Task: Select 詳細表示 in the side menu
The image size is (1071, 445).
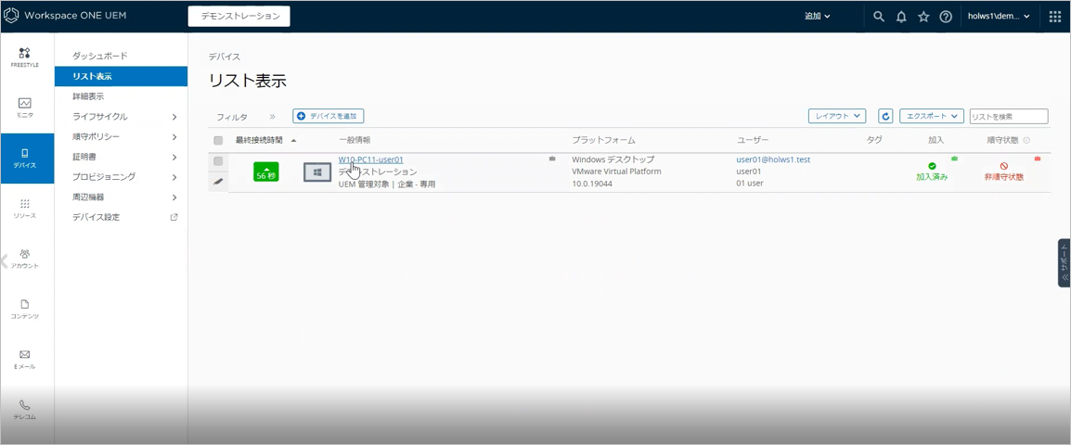Action: (88, 96)
